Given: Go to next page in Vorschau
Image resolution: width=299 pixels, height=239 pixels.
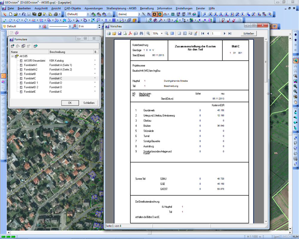Looking at the screenshot, I should pos(225,33).
